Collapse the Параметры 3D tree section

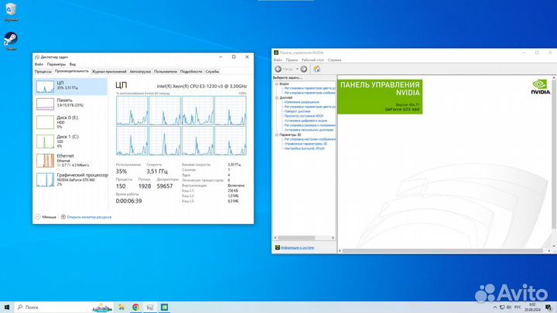[x=276, y=134]
